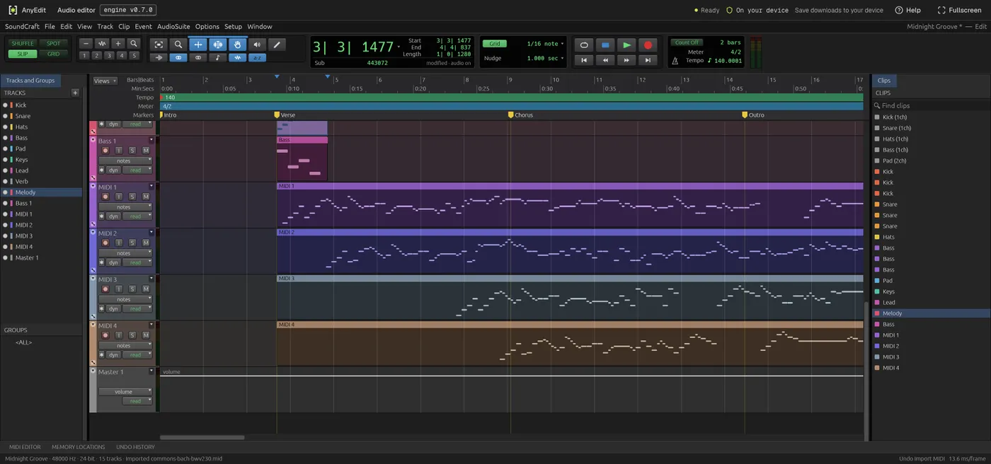Click the Chorus marker on timeline

[x=520, y=115]
